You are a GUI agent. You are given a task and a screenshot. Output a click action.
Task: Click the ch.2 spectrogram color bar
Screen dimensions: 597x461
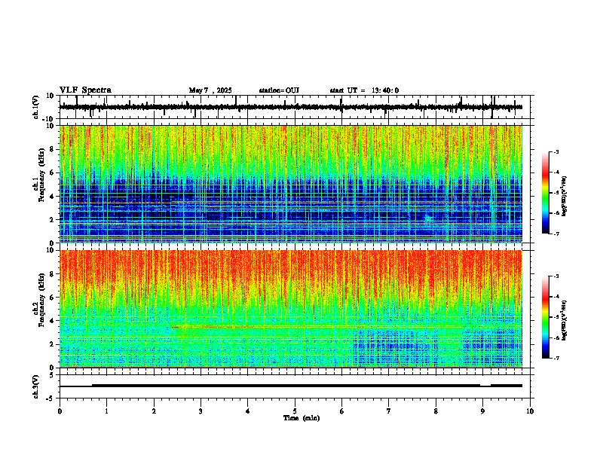(x=546, y=317)
